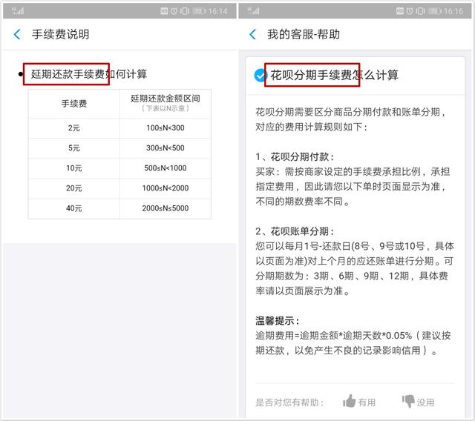Select the 100≤N<300 range cell
Viewport: 475px width, 421px height.
(166, 128)
